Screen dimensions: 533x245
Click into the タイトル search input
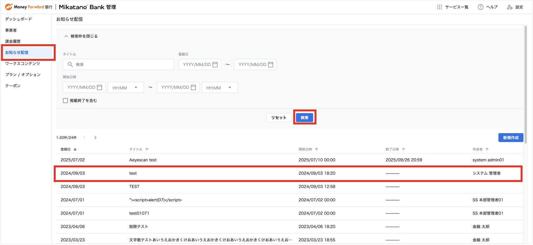click(118, 65)
